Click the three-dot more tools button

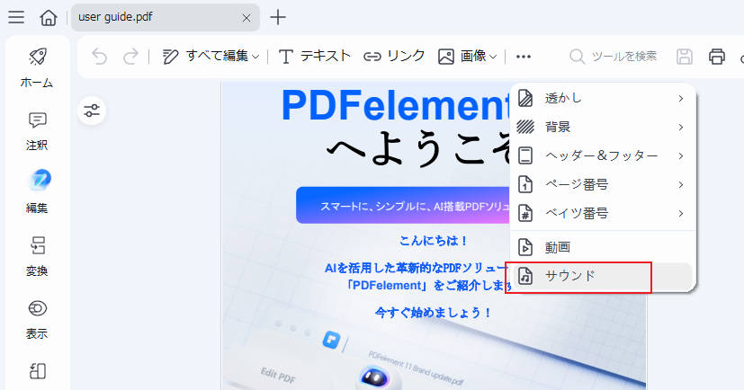point(524,57)
